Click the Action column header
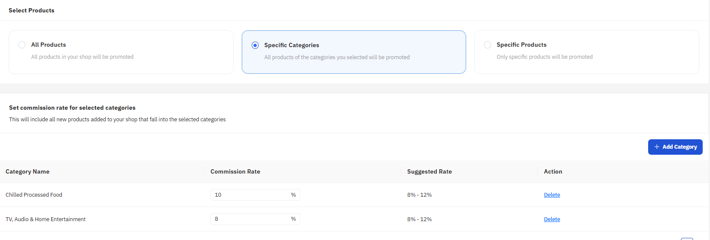The image size is (710, 240). click(x=553, y=172)
